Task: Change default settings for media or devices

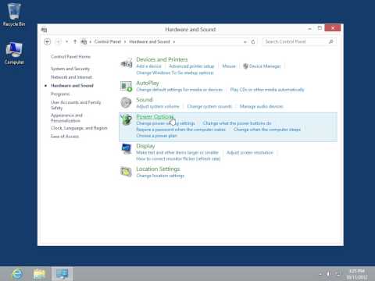Action: 180,90
